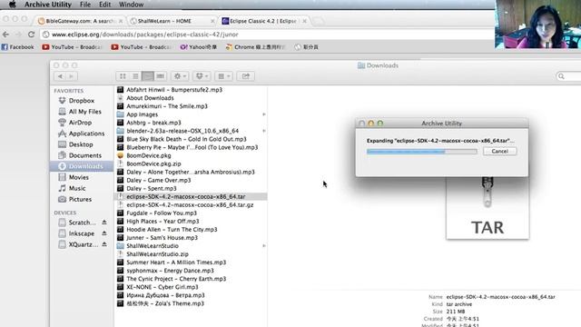Click the expanding progress bar
Viewport: 581px width, 327px height.
pos(421,152)
